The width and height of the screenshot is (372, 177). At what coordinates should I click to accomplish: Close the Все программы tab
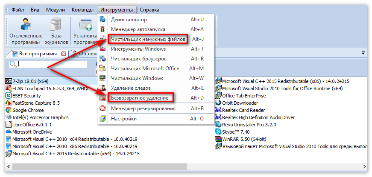[64, 54]
